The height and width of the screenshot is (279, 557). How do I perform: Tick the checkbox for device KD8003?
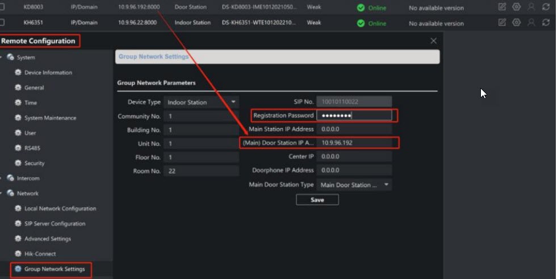tap(2, 7)
